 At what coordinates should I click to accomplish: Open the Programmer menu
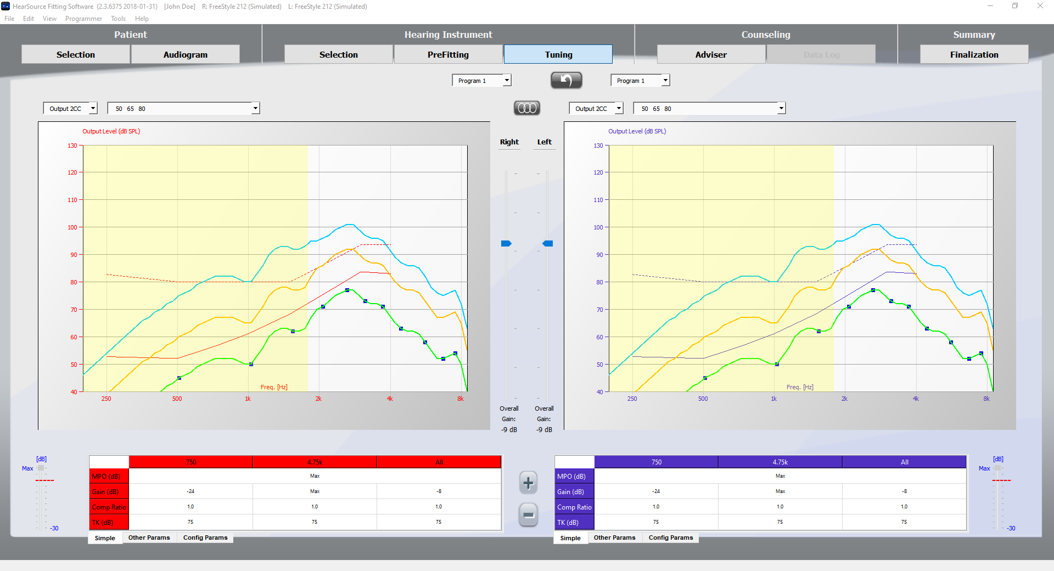(x=83, y=19)
